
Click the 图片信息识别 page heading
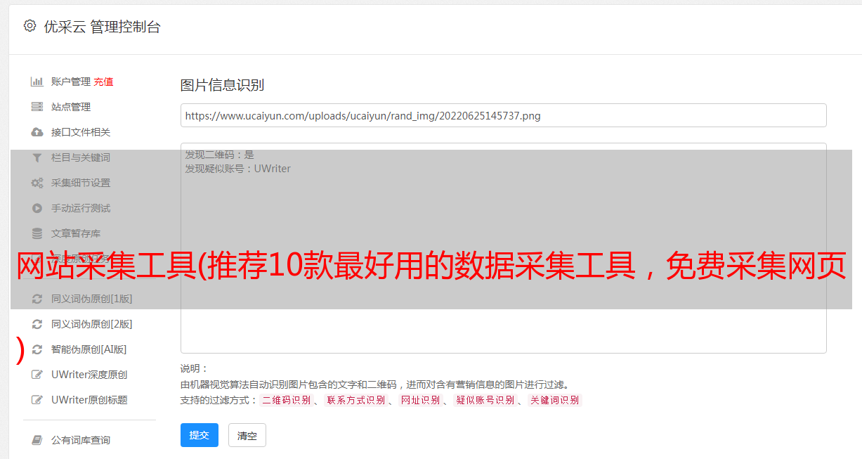(x=222, y=85)
